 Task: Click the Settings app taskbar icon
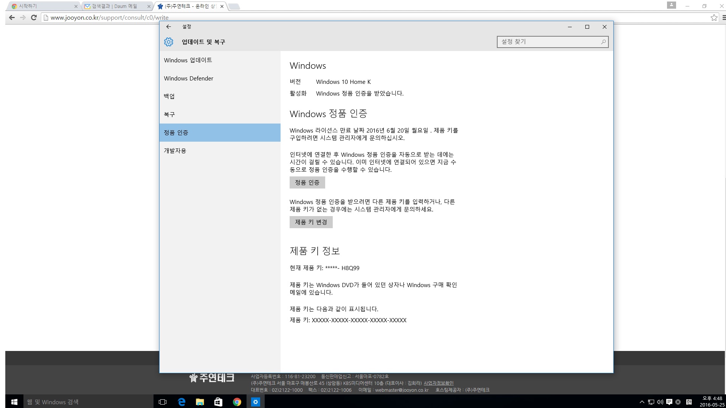[x=256, y=402]
